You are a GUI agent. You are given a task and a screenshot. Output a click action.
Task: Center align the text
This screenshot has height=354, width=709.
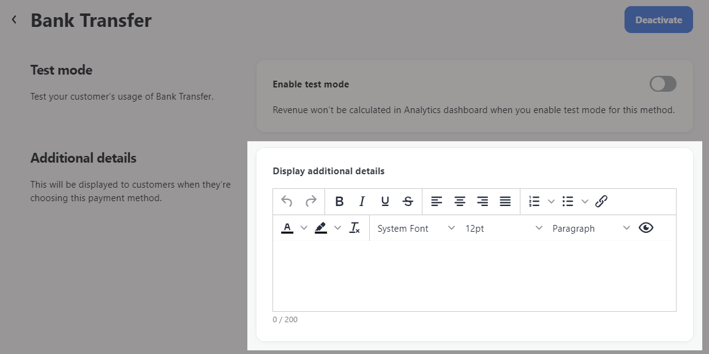[x=459, y=201]
